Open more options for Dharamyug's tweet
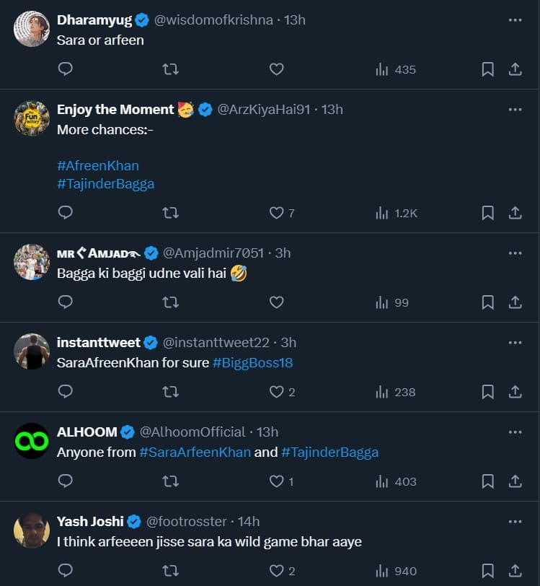 tap(515, 20)
